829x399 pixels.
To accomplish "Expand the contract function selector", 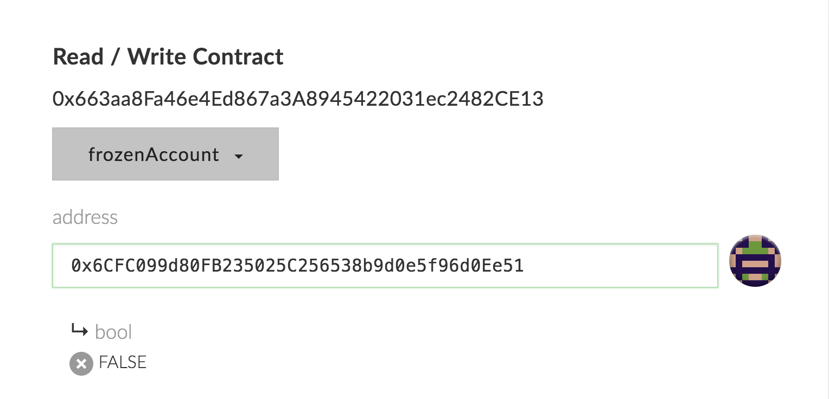I will (165, 155).
